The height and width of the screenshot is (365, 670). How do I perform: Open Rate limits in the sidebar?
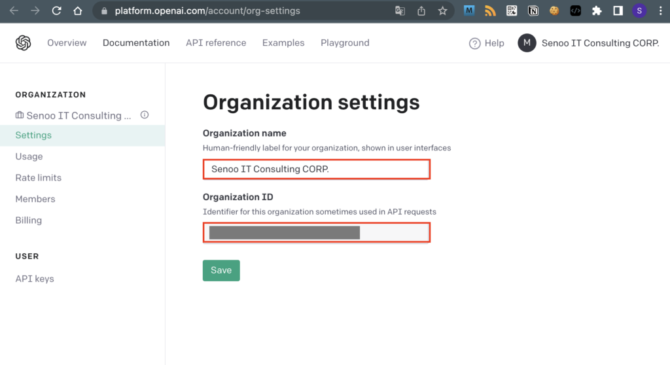coord(39,178)
